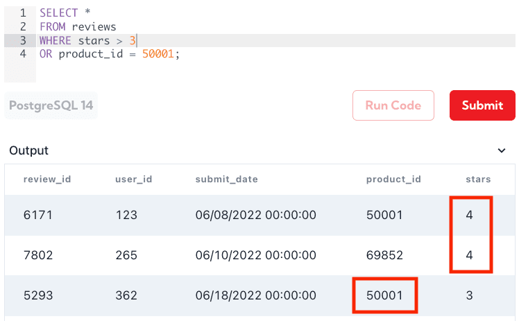Click the submit_date column header
The width and height of the screenshot is (519, 321).
pos(227,179)
